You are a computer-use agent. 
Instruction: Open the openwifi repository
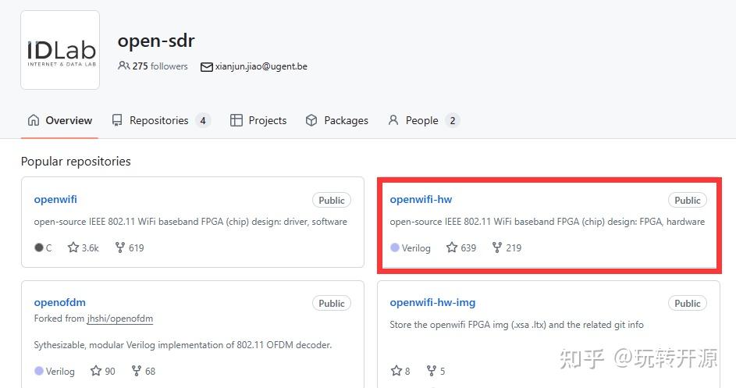pyautogui.click(x=55, y=199)
